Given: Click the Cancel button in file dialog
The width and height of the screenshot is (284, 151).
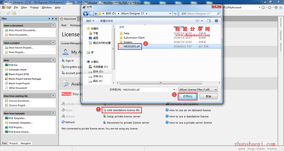Looking at the screenshot, I should (208, 96).
